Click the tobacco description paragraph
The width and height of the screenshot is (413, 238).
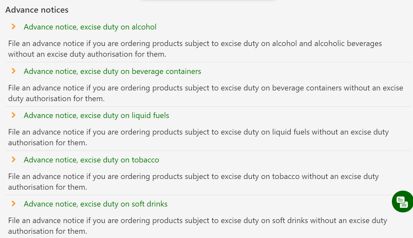click(193, 182)
